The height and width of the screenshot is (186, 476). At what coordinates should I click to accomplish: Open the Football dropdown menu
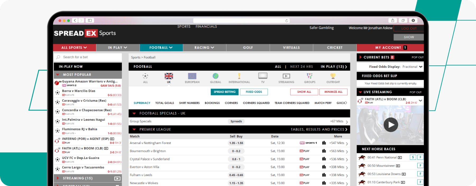(x=161, y=48)
